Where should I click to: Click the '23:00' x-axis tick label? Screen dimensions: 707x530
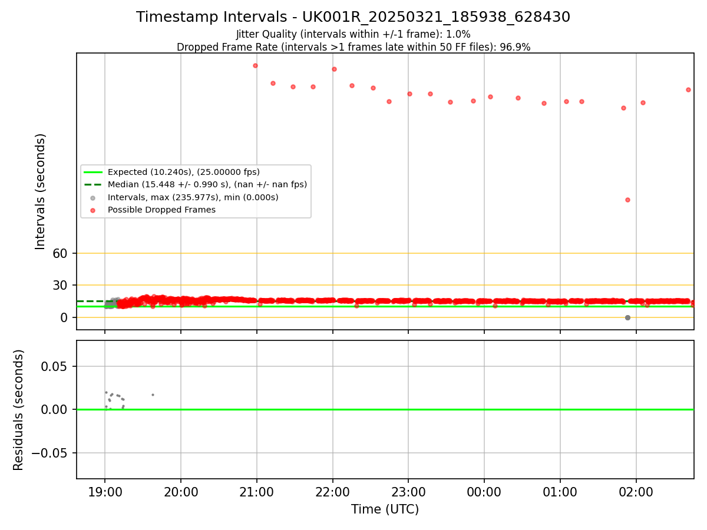coord(408,492)
